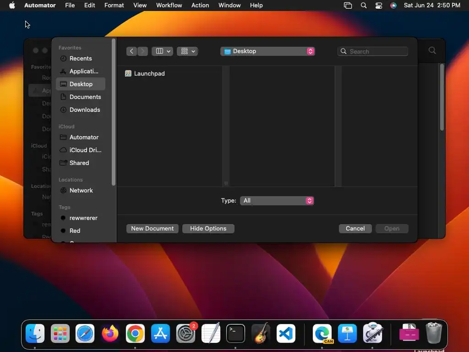Viewport: 469px width, 352px height.
Task: Click the Hide Options button
Action: coord(208,228)
